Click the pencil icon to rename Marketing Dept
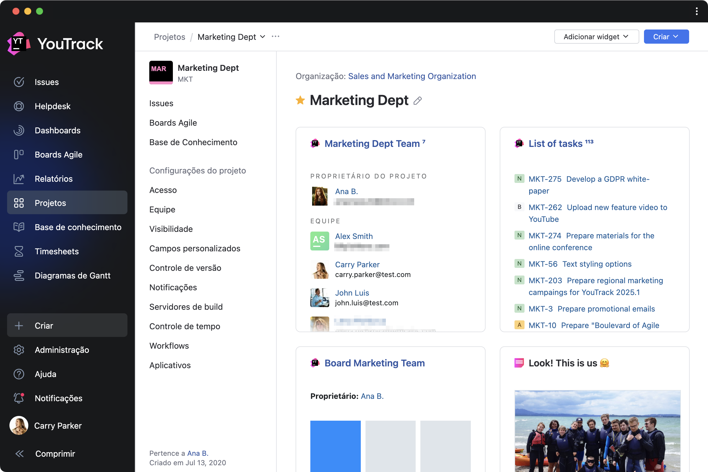The height and width of the screenshot is (472, 708). [x=417, y=101]
